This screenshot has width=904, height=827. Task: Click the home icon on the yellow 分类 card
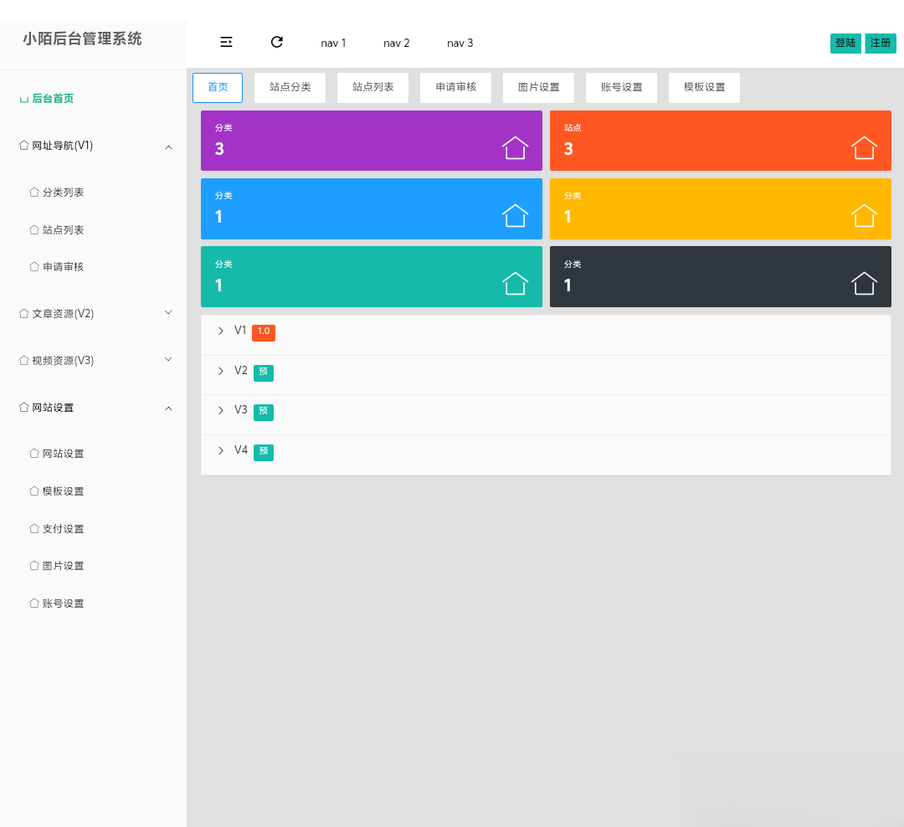point(864,216)
